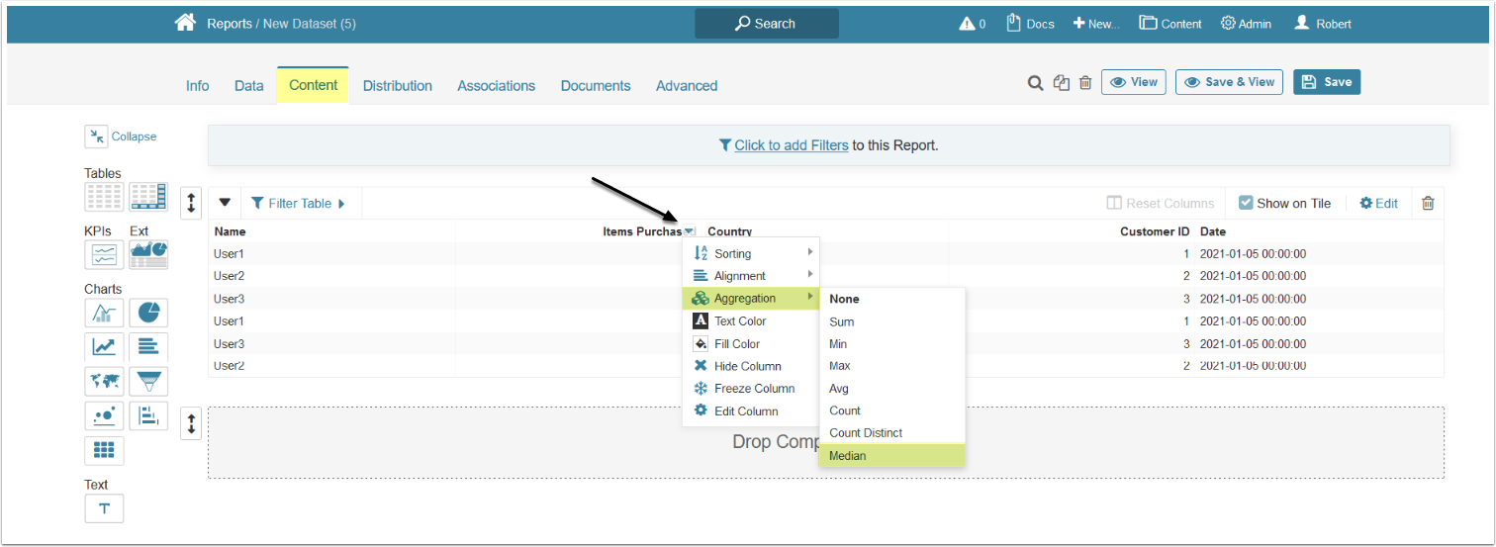Add a KPI component

pyautogui.click(x=104, y=255)
